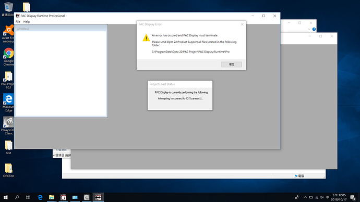Click the yellow warning icon in error dialog

(x=146, y=38)
